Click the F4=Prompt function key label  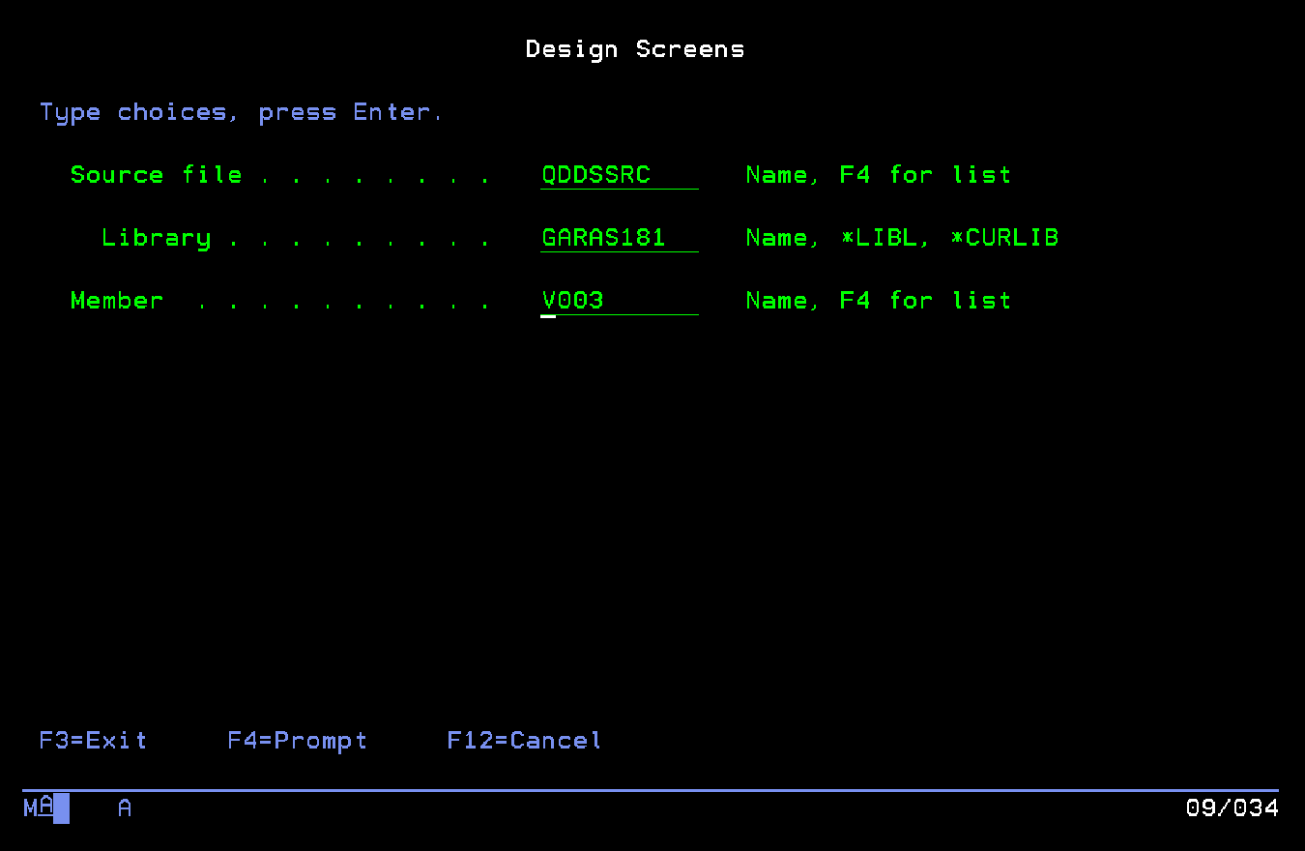pyautogui.click(x=297, y=741)
